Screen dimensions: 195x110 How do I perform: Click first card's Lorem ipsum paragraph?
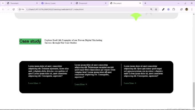pyautogui.click(x=48, y=71)
